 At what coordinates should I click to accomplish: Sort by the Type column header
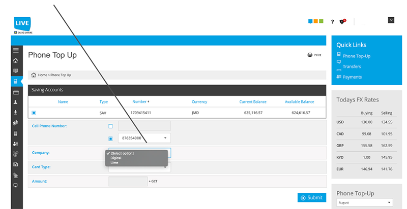click(104, 102)
